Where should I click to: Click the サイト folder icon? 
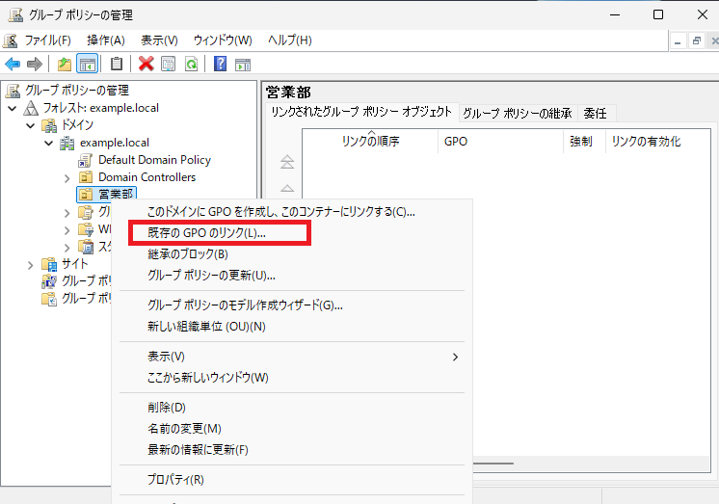(x=49, y=264)
